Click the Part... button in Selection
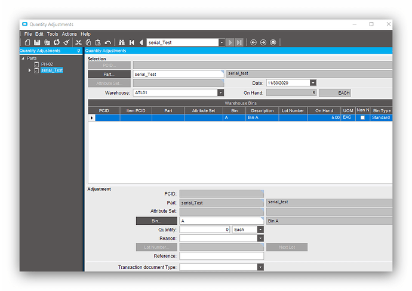 109,75
